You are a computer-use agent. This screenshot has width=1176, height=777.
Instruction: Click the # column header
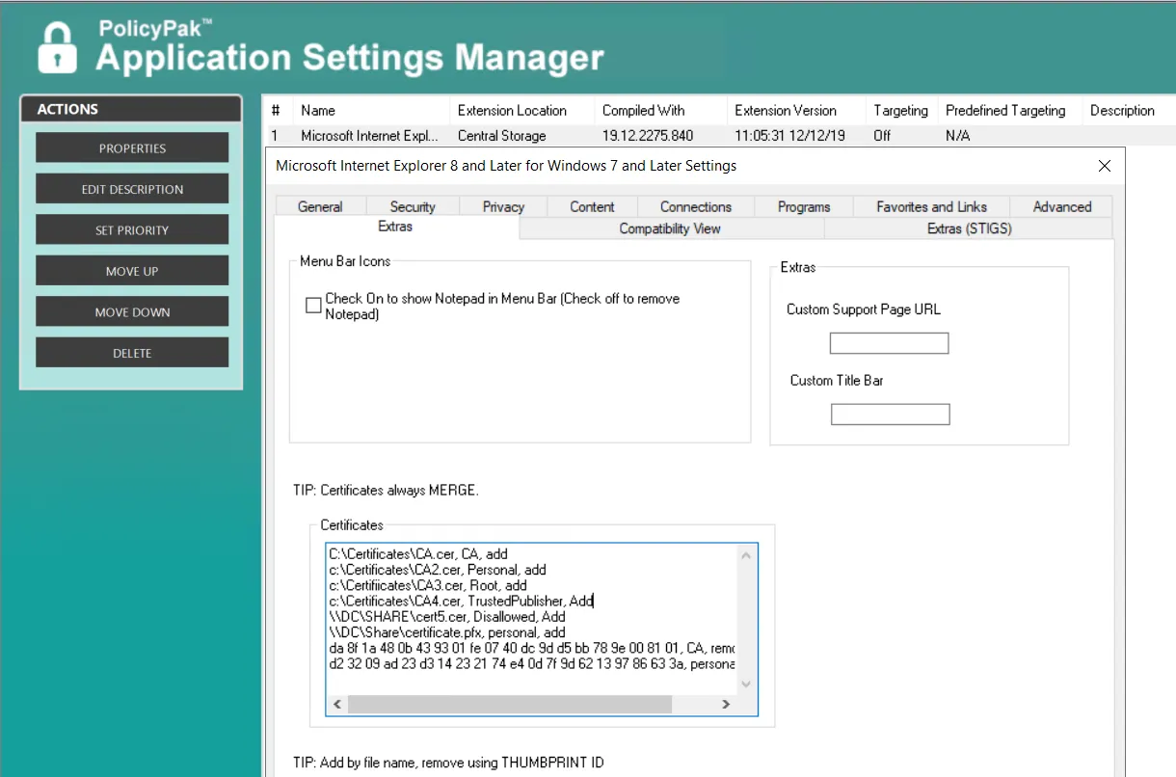278,110
